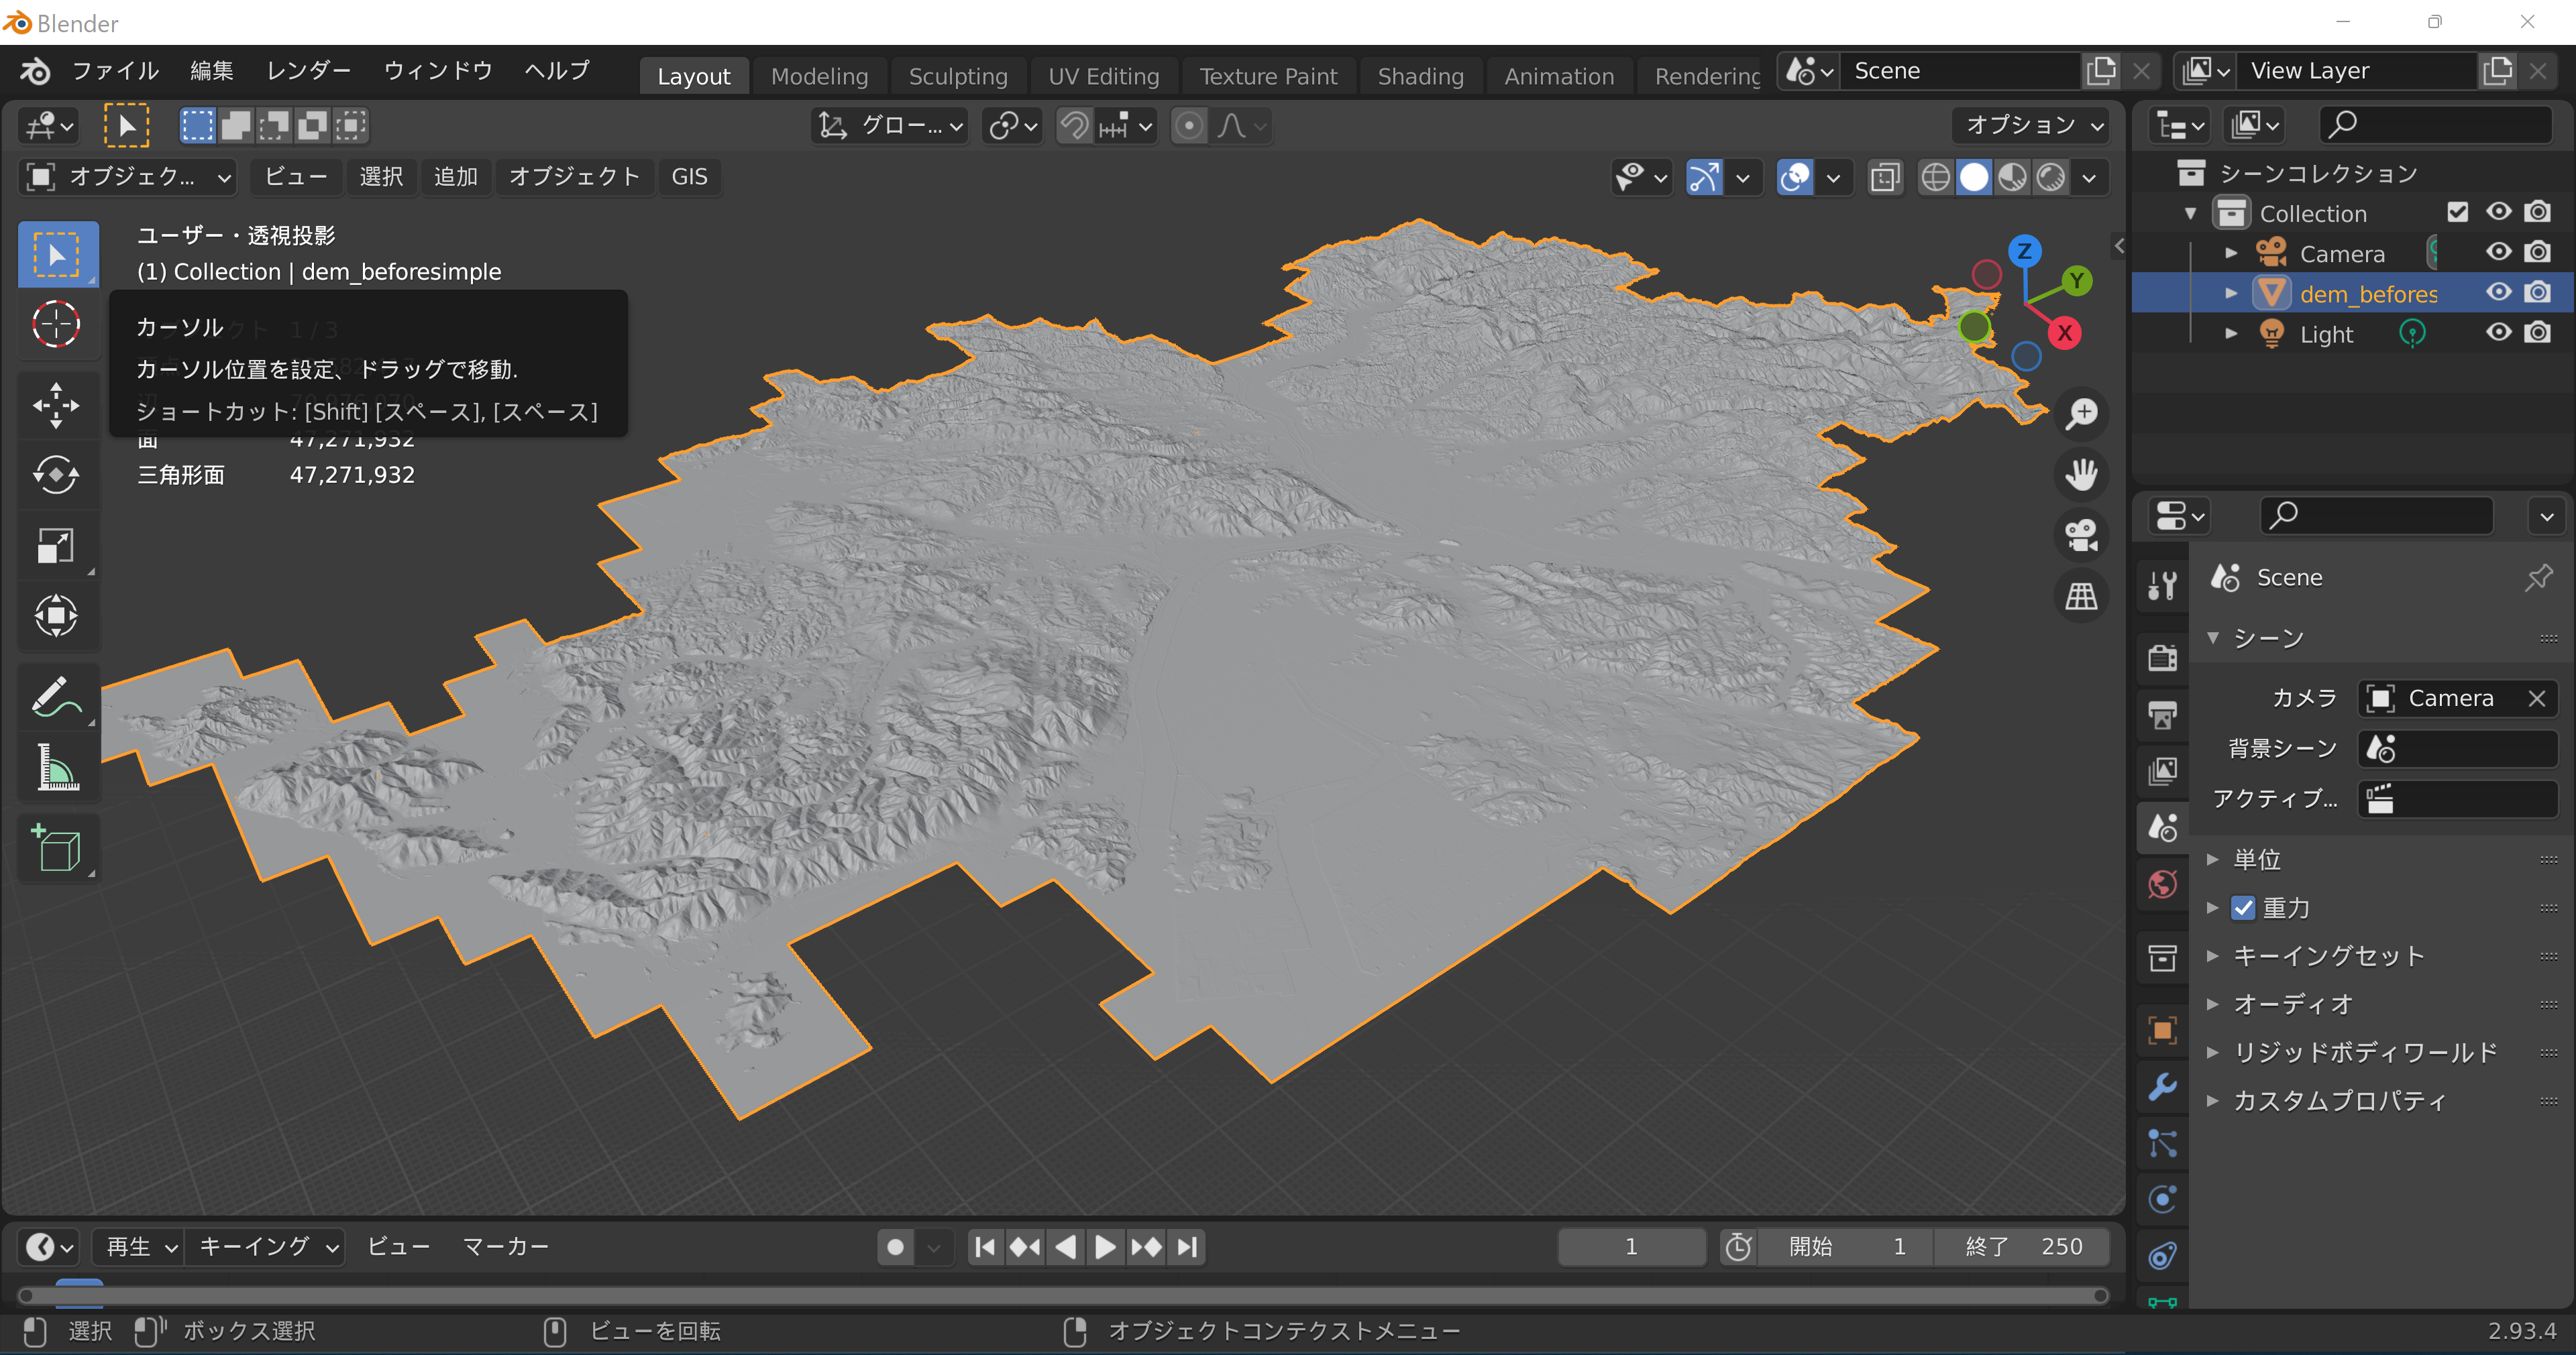Image resolution: width=2576 pixels, height=1355 pixels.
Task: Open the Modifiers wrench tab
Action: coord(2162,1086)
